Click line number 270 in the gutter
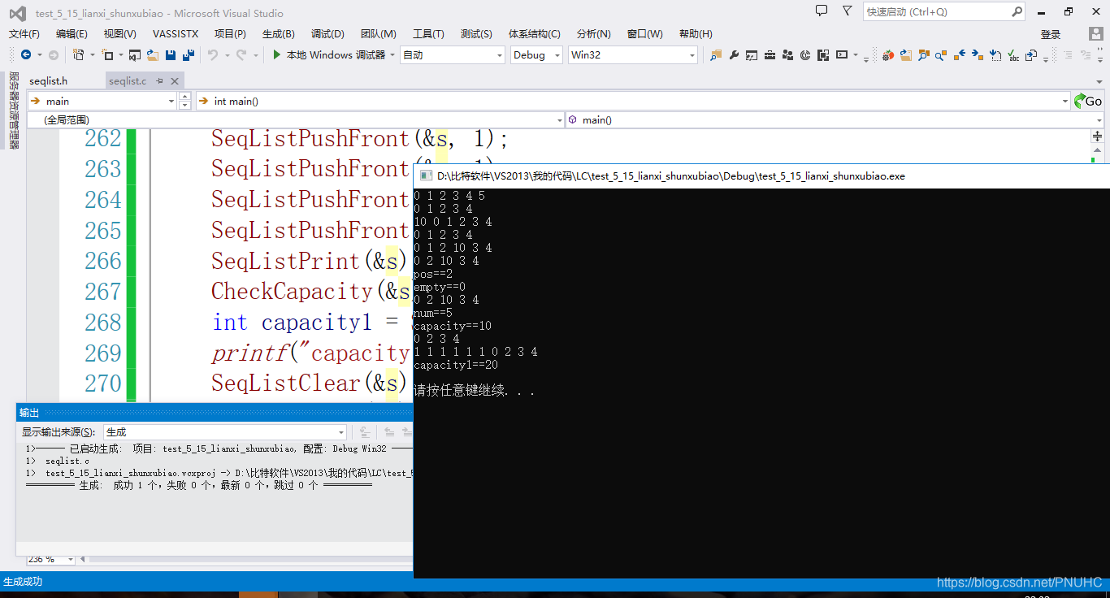1110x598 pixels. click(x=103, y=383)
